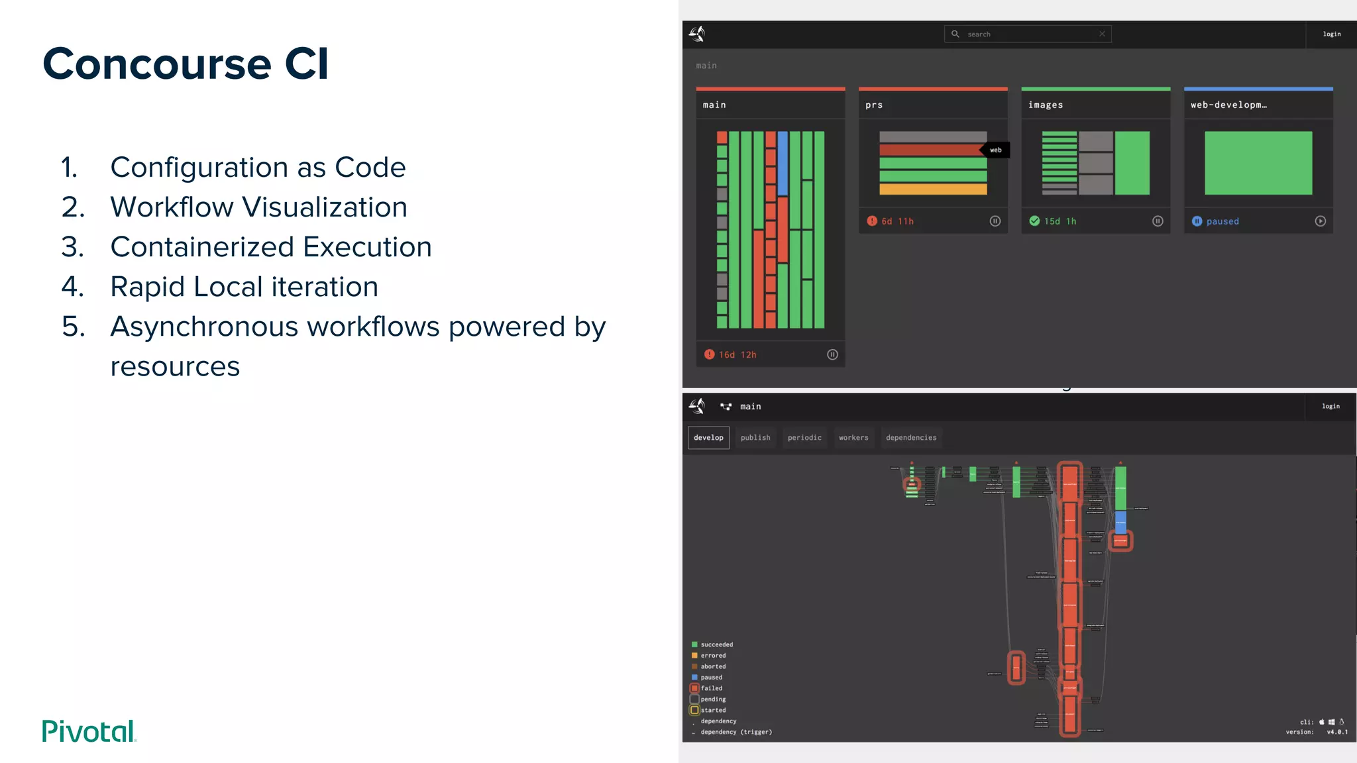This screenshot has width=1357, height=763.
Task: Select the periodic group tab
Action: (804, 438)
